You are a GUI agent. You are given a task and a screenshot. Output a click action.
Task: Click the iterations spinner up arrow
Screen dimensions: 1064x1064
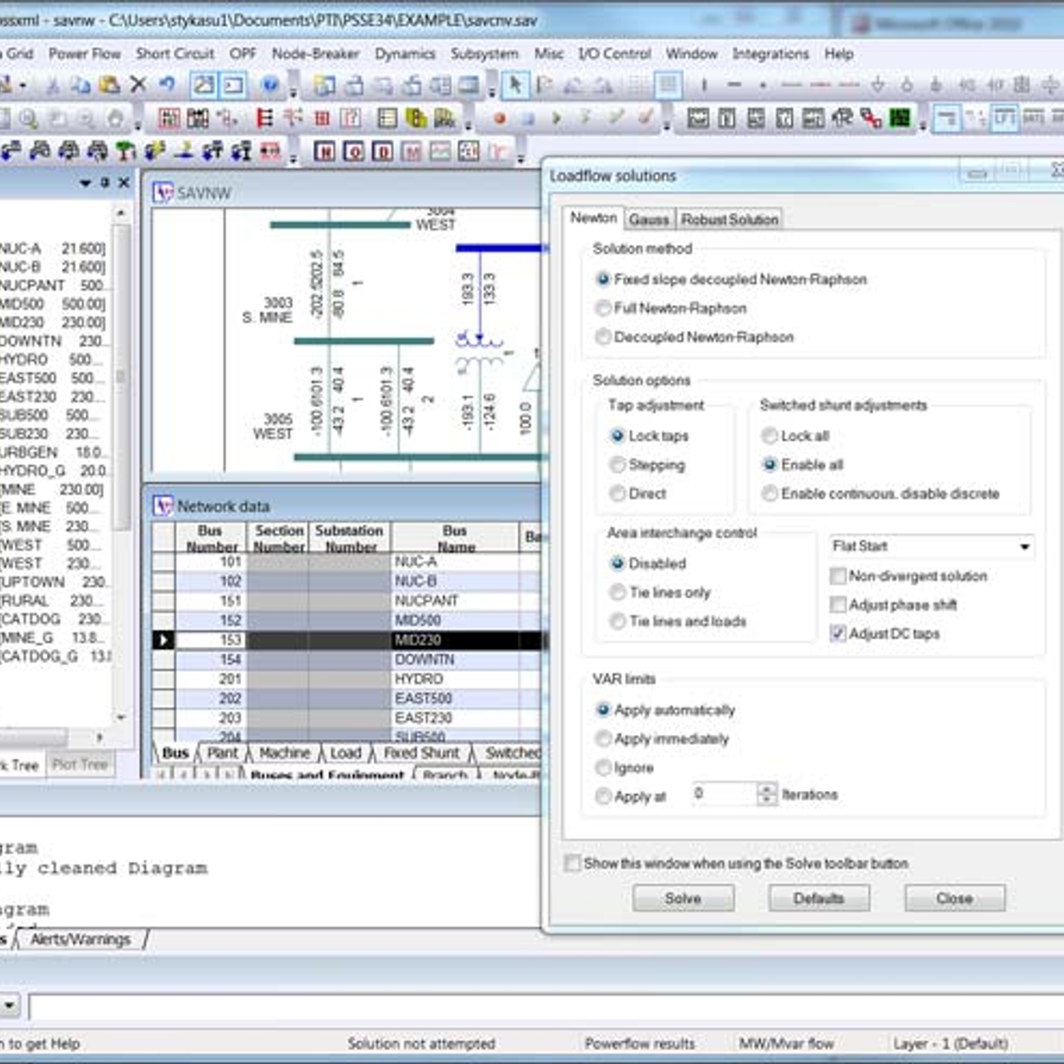click(x=767, y=788)
